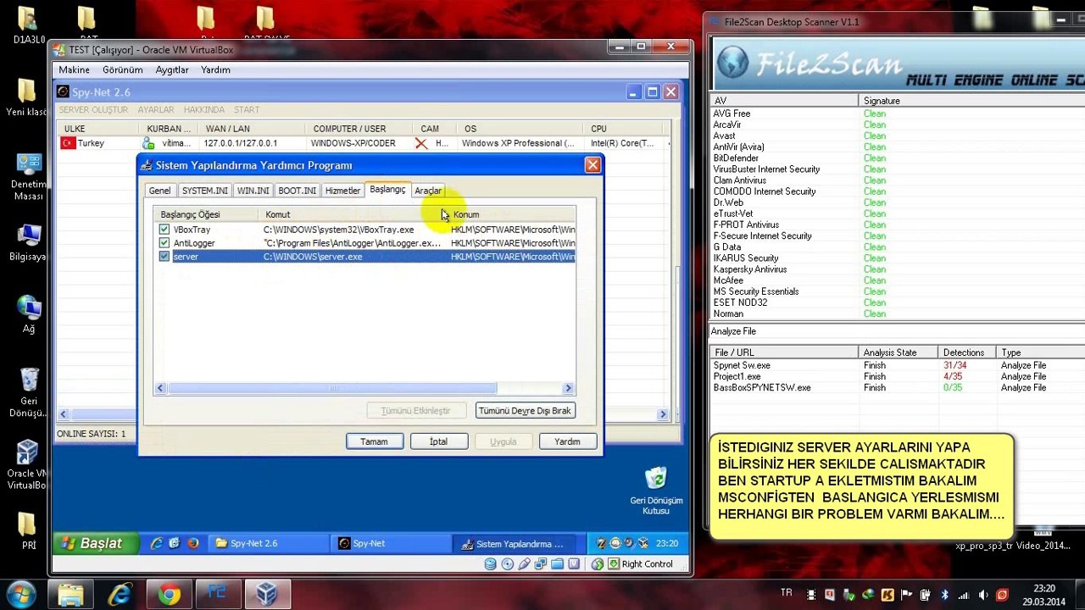1085x610 pixels.
Task: Open the Makine menu in VirtualBox
Action: click(x=74, y=70)
